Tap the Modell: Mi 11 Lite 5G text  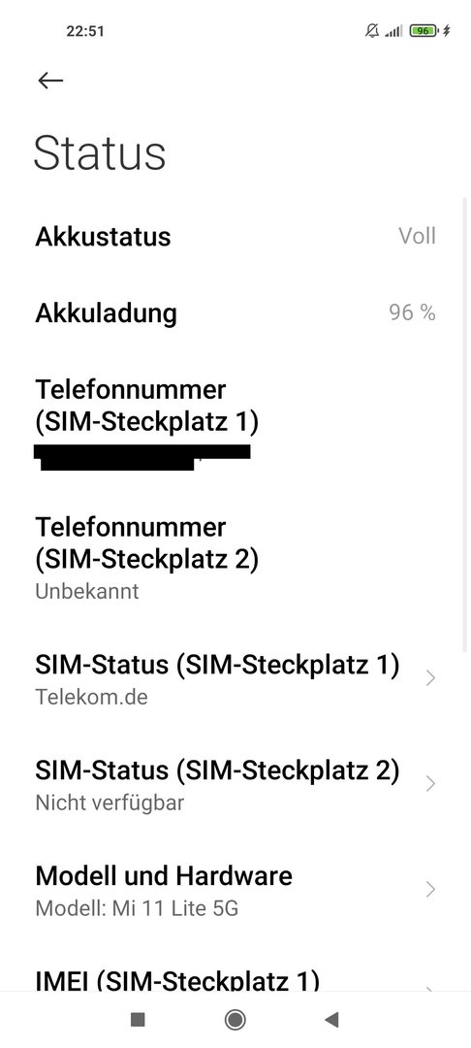pyautogui.click(x=137, y=908)
